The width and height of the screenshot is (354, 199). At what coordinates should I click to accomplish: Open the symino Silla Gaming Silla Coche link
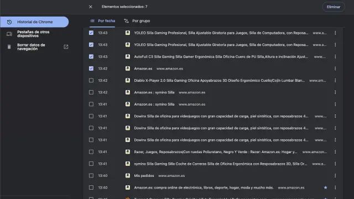(x=221, y=164)
